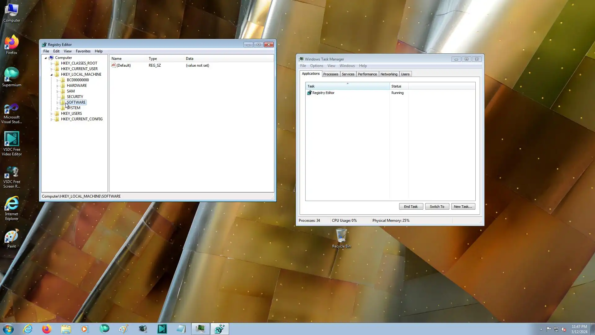Viewport: 595px width, 335px height.
Task: Click the volume muted tray icon
Action: (x=564, y=329)
